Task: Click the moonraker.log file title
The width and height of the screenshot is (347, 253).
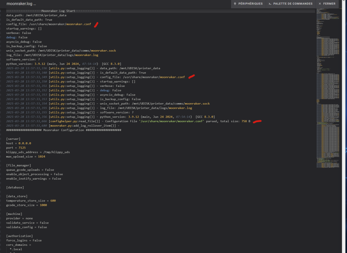Action: 21,4
